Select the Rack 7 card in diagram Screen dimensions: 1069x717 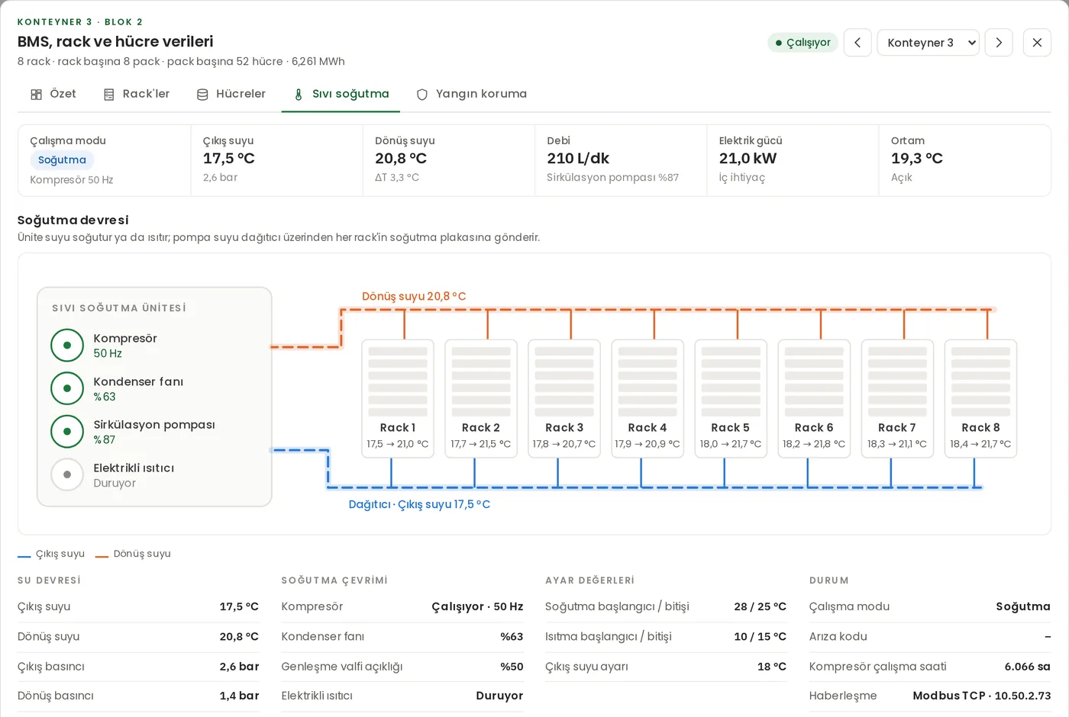click(897, 399)
